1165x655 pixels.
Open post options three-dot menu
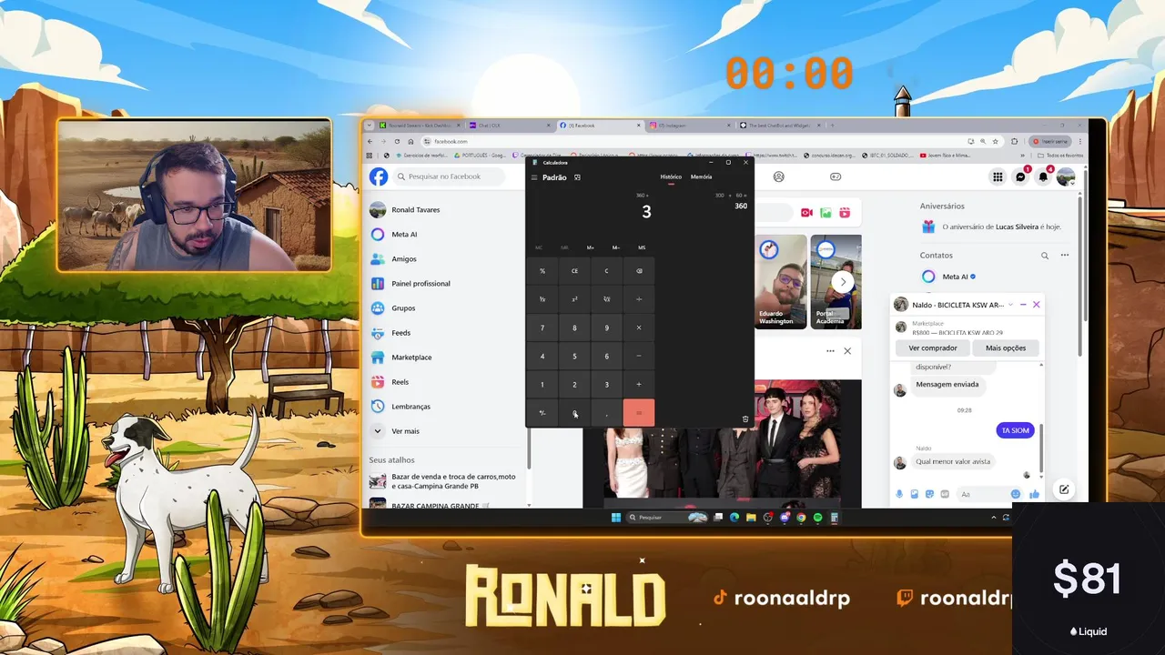point(830,351)
